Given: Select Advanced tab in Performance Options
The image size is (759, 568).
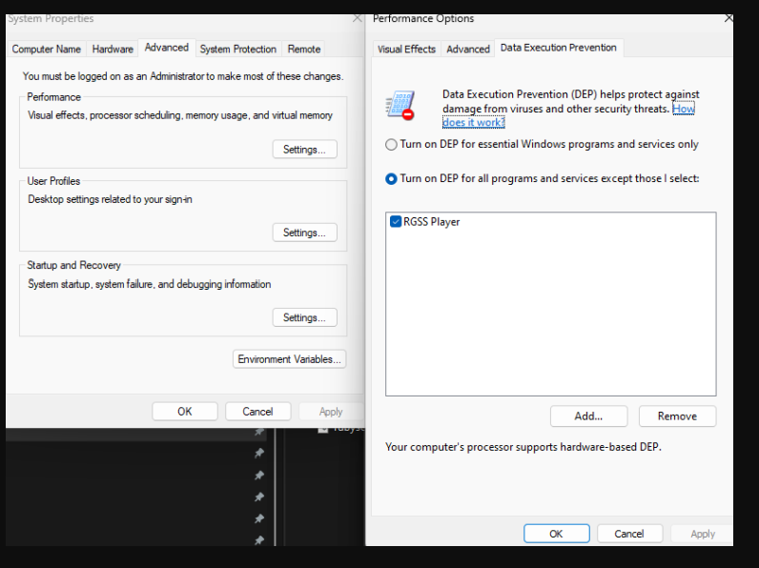Looking at the screenshot, I should tap(468, 49).
